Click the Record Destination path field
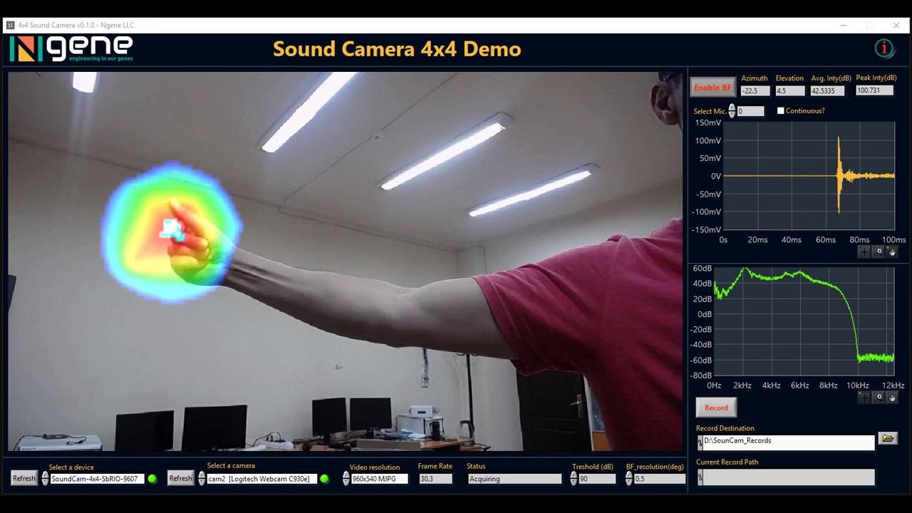The height and width of the screenshot is (513, 912). tap(789, 442)
